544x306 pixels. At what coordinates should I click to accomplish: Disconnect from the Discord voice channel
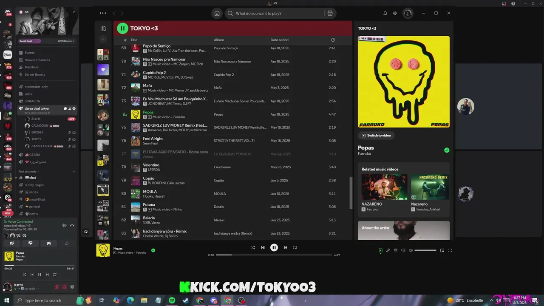(x=72, y=226)
